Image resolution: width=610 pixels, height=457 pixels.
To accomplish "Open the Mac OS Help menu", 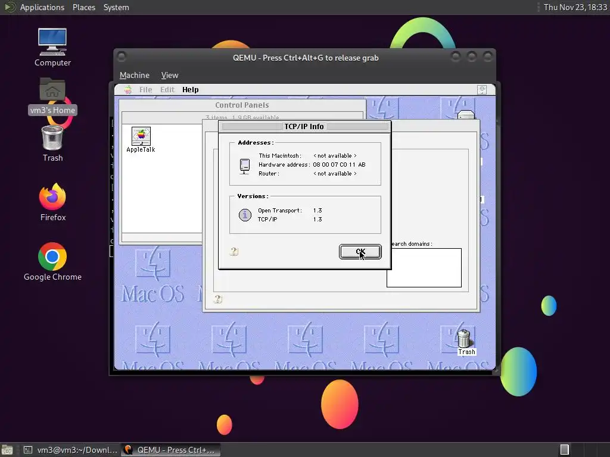I will pos(190,90).
